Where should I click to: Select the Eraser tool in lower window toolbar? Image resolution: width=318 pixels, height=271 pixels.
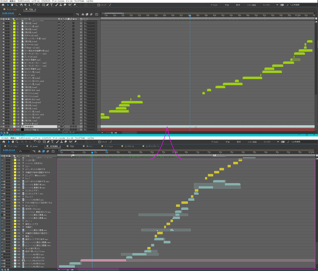point(66,142)
